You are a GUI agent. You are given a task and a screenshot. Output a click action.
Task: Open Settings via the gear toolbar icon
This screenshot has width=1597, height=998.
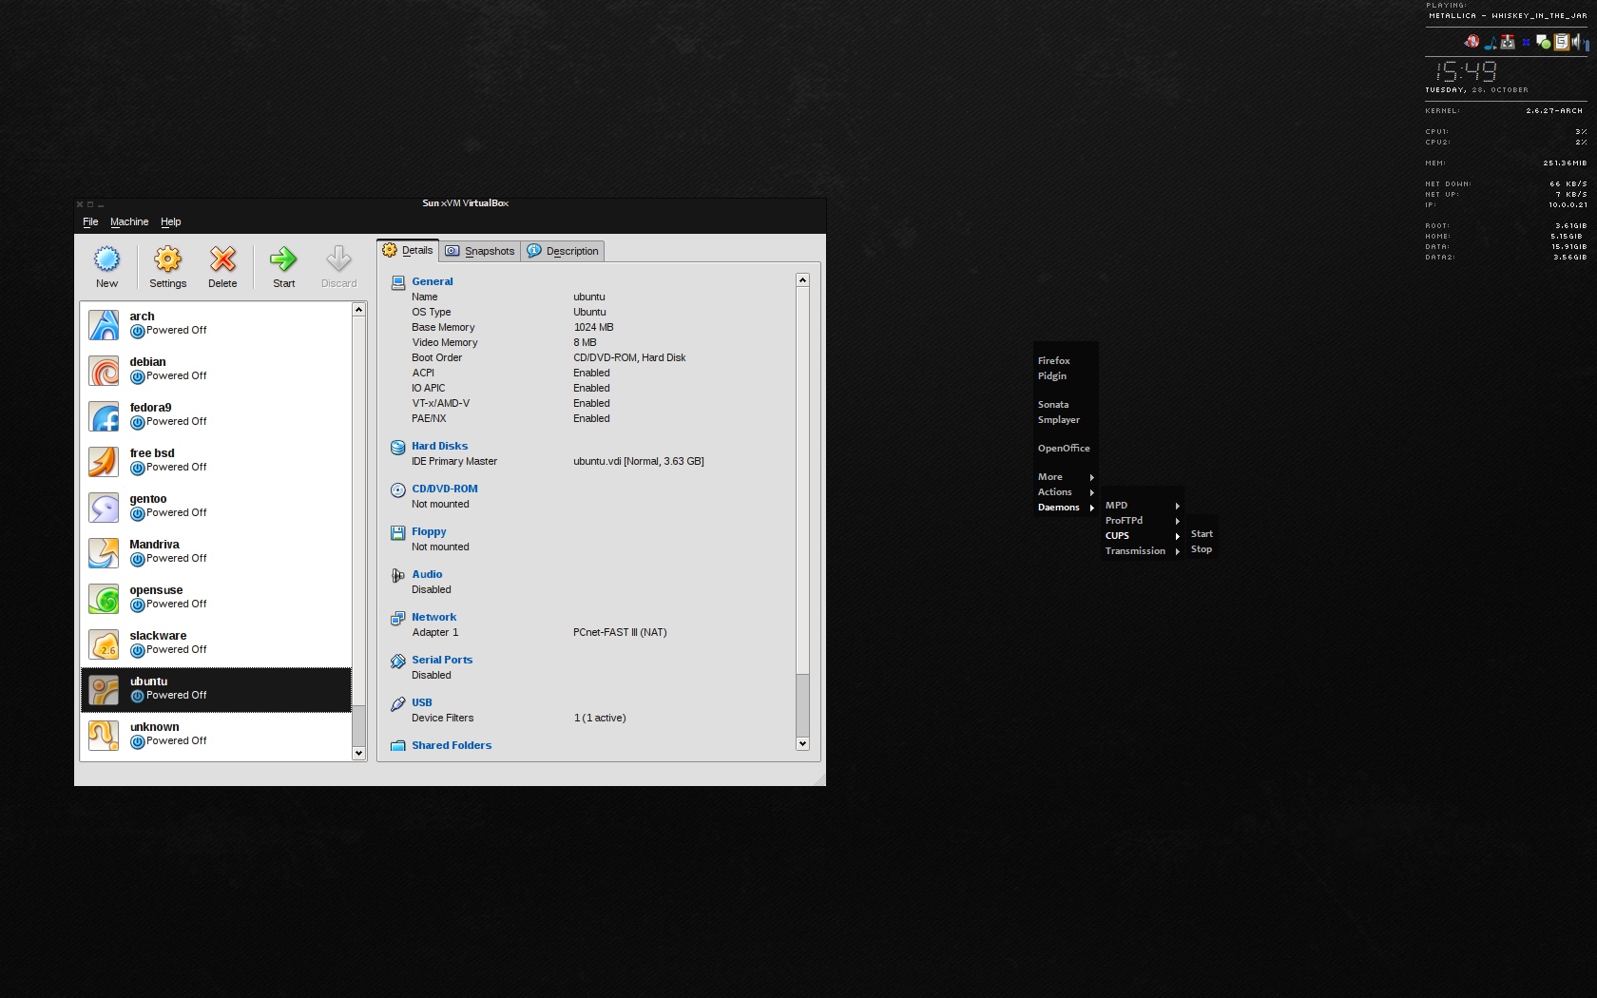point(167,259)
